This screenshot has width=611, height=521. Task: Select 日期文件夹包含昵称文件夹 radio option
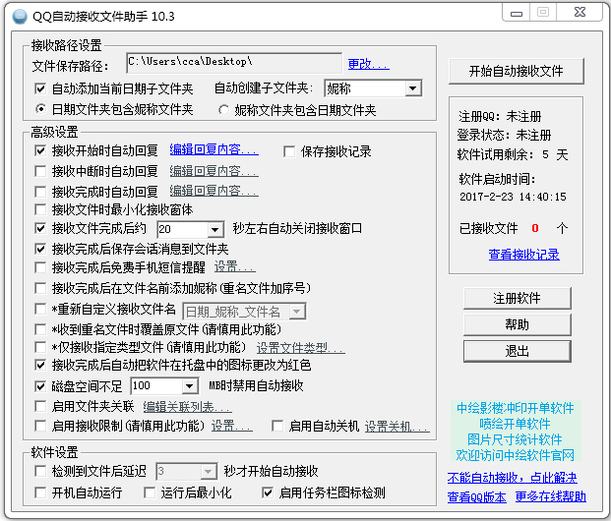[40, 109]
